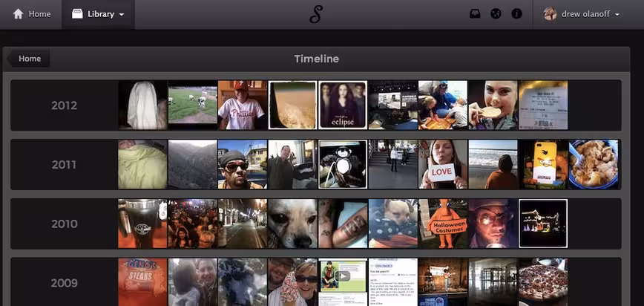Open the Library menu tab
The width and height of the screenshot is (644, 306).
coord(98,14)
